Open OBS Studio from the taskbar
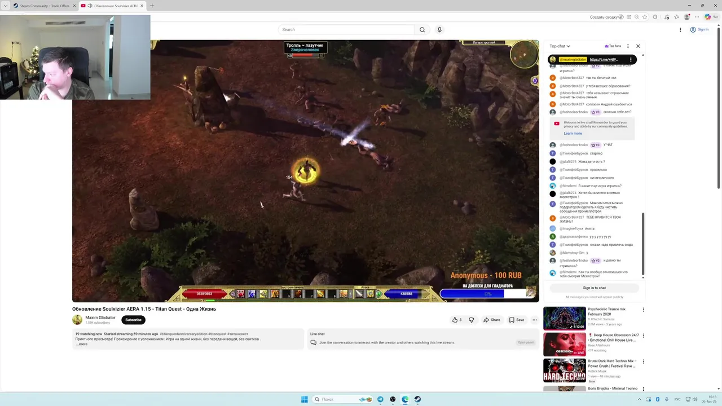This screenshot has width=722, height=406. [393, 399]
